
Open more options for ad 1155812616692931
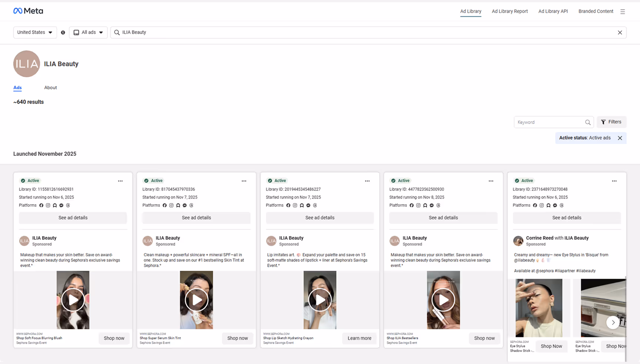click(x=120, y=181)
